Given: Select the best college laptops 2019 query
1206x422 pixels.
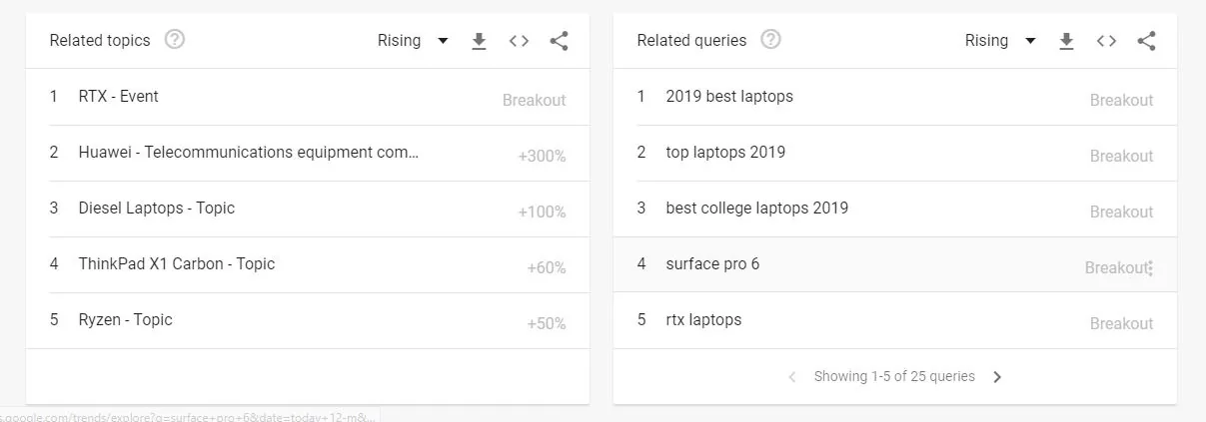Looking at the screenshot, I should pos(756,209).
